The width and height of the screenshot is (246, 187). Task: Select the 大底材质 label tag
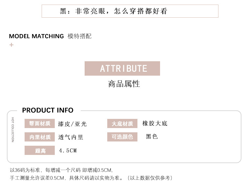click(x=122, y=124)
